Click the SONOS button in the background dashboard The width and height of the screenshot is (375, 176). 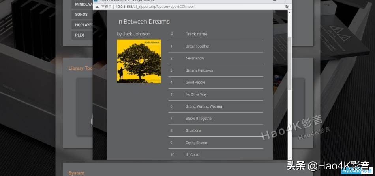[82, 14]
